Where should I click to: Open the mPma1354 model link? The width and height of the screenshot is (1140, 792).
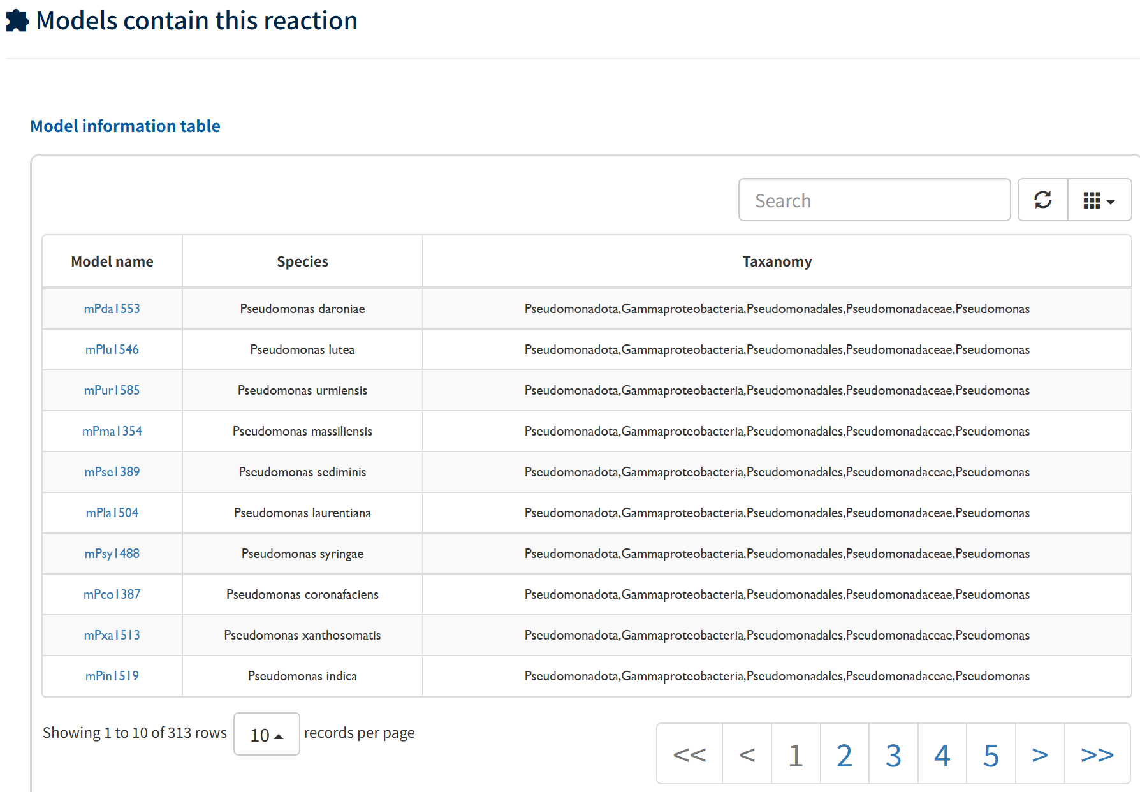click(x=112, y=431)
